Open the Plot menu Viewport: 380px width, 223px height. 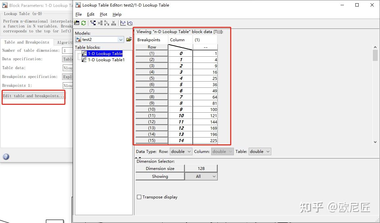(103, 14)
